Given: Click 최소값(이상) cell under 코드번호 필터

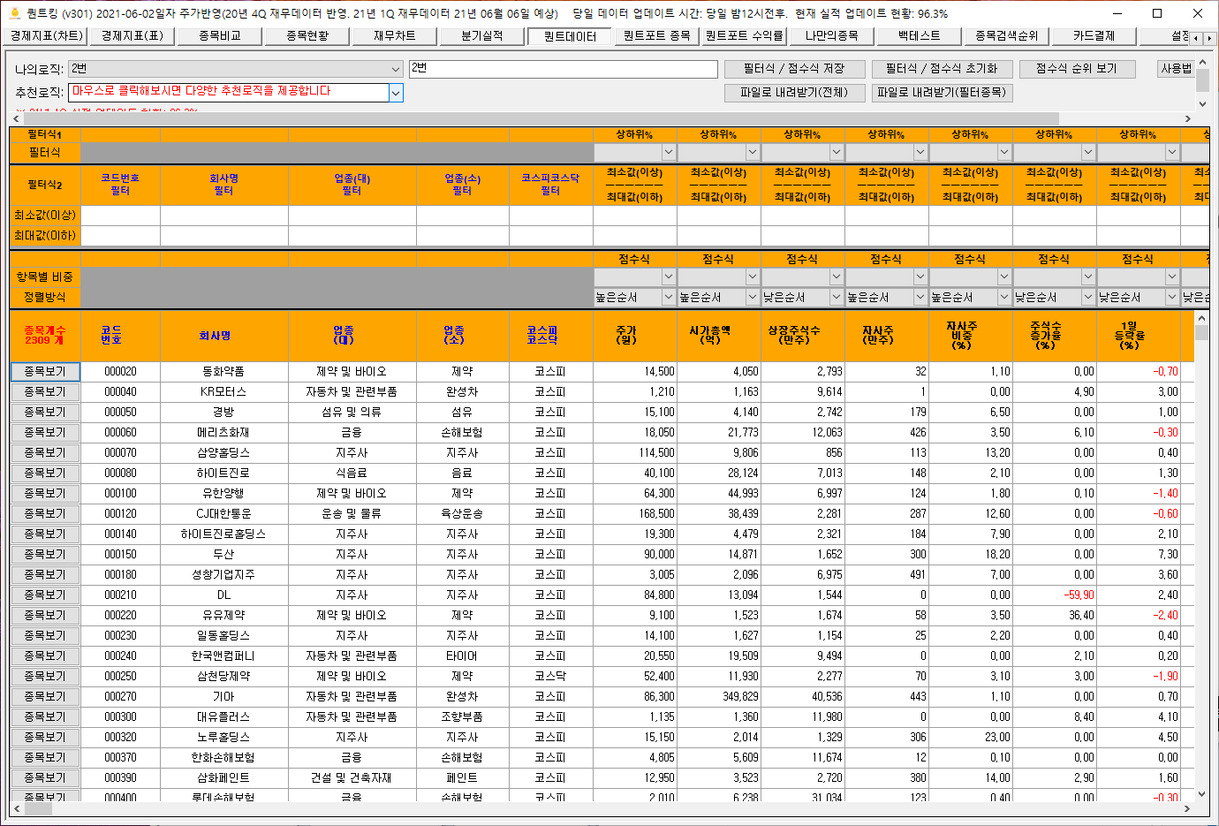Looking at the screenshot, I should [120, 216].
